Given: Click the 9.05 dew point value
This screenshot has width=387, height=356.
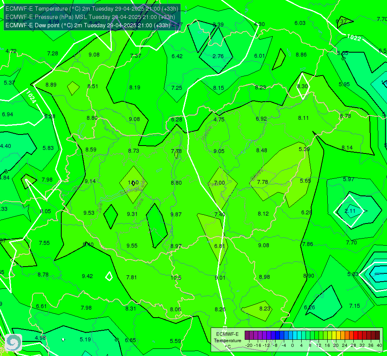Looking at the screenshot, I should click(219, 151).
